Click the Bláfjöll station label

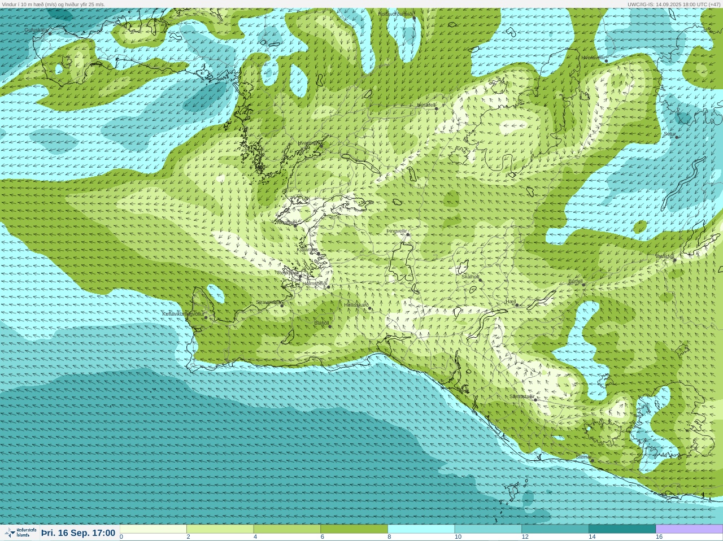tap(321, 323)
